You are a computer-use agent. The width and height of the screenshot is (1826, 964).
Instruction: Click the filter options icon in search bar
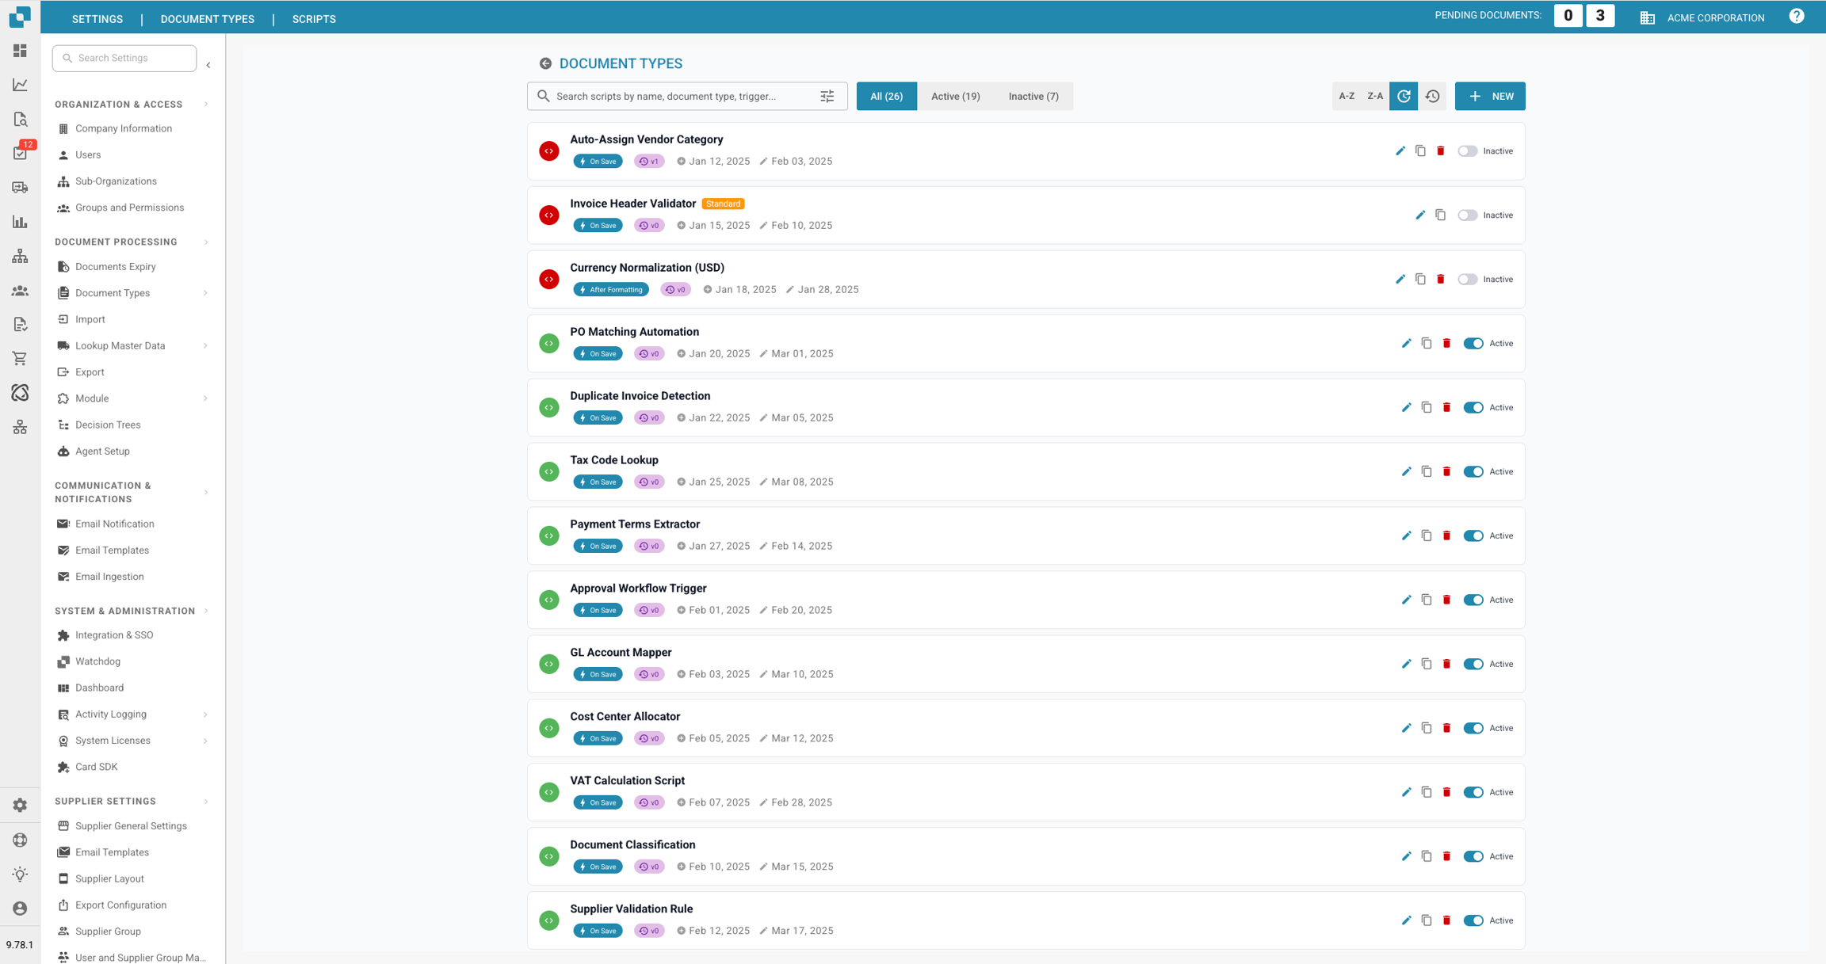pos(827,96)
